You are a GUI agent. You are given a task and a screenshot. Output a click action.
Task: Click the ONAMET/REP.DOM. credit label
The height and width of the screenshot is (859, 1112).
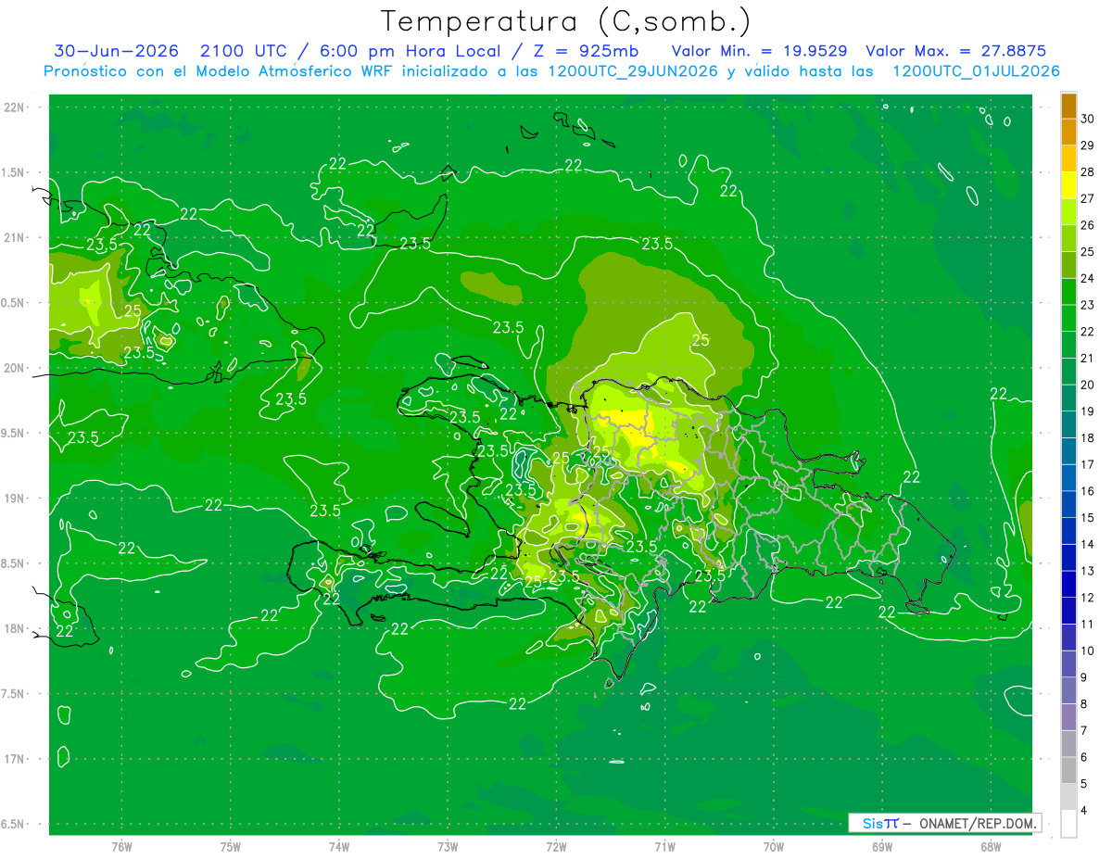tap(978, 823)
